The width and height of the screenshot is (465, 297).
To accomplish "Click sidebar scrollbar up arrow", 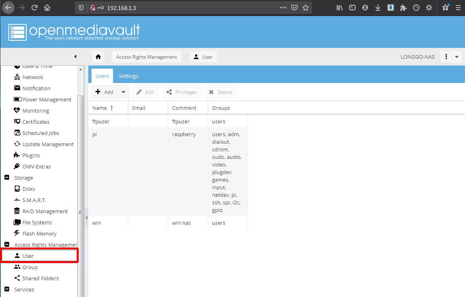I will coord(81,69).
